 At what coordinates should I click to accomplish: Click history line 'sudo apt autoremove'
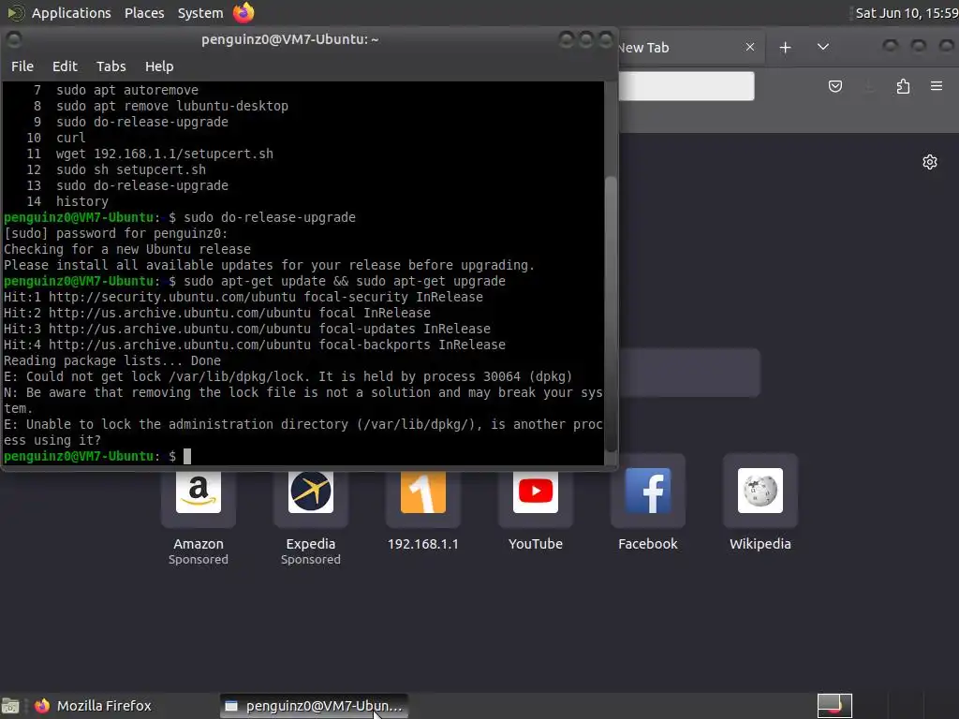coord(127,90)
